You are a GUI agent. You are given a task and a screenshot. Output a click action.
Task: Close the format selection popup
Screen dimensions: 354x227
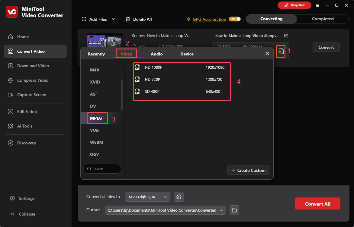267,53
